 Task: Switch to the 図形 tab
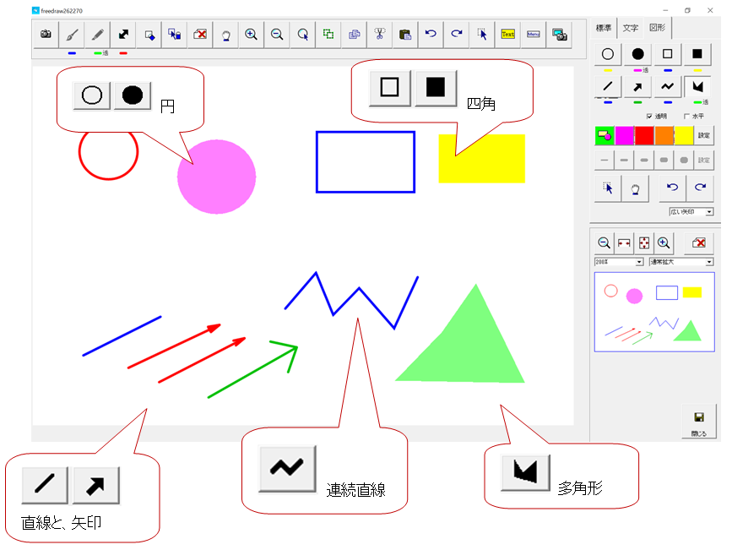click(x=657, y=28)
